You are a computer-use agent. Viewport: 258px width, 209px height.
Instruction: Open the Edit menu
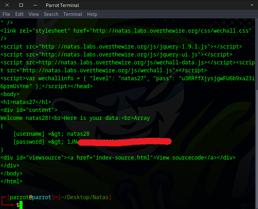pos(19,14)
